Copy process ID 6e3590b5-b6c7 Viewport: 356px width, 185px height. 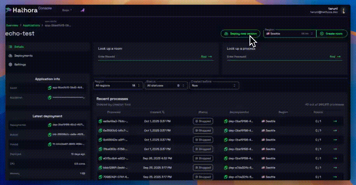(100, 131)
